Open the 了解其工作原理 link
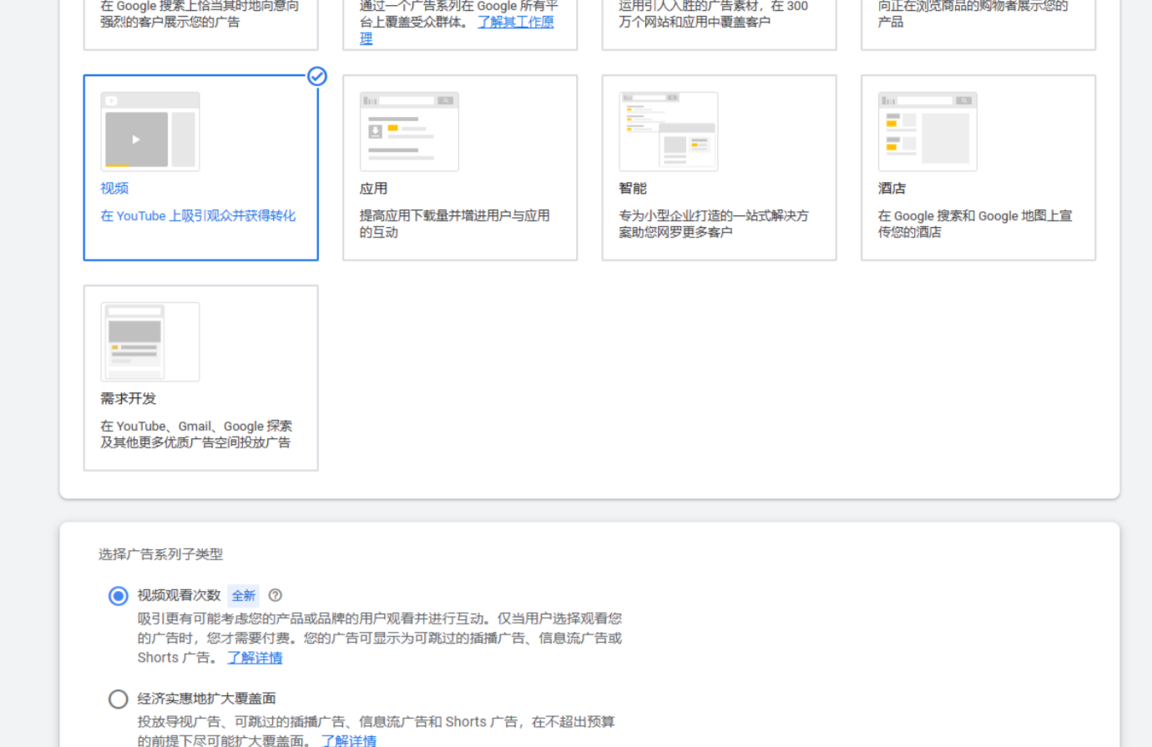 (515, 22)
